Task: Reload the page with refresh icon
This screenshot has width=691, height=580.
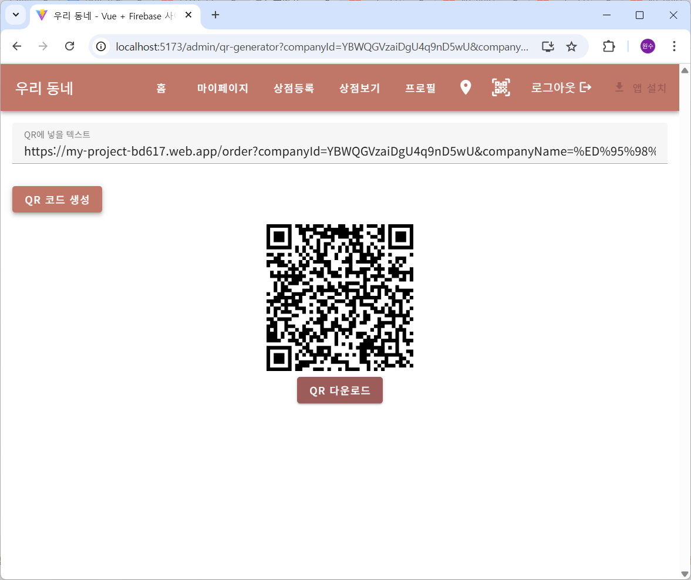Action: tap(70, 46)
